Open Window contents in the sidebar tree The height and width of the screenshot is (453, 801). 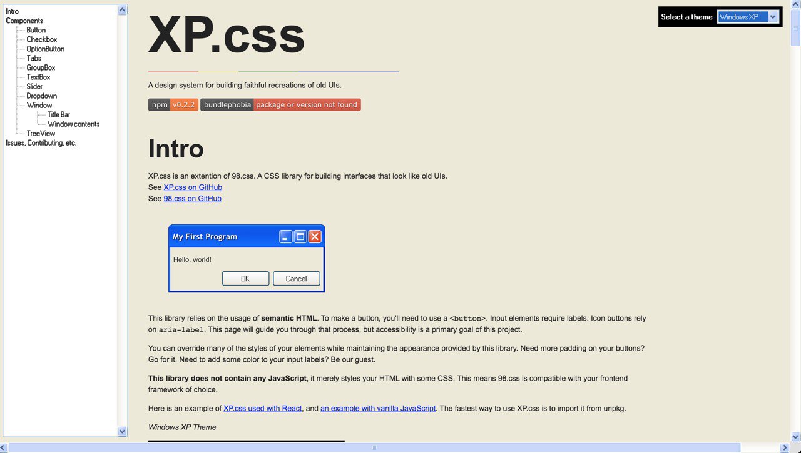coord(73,124)
